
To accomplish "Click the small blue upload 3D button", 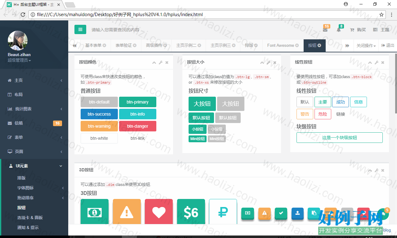I will (x=297, y=213).
